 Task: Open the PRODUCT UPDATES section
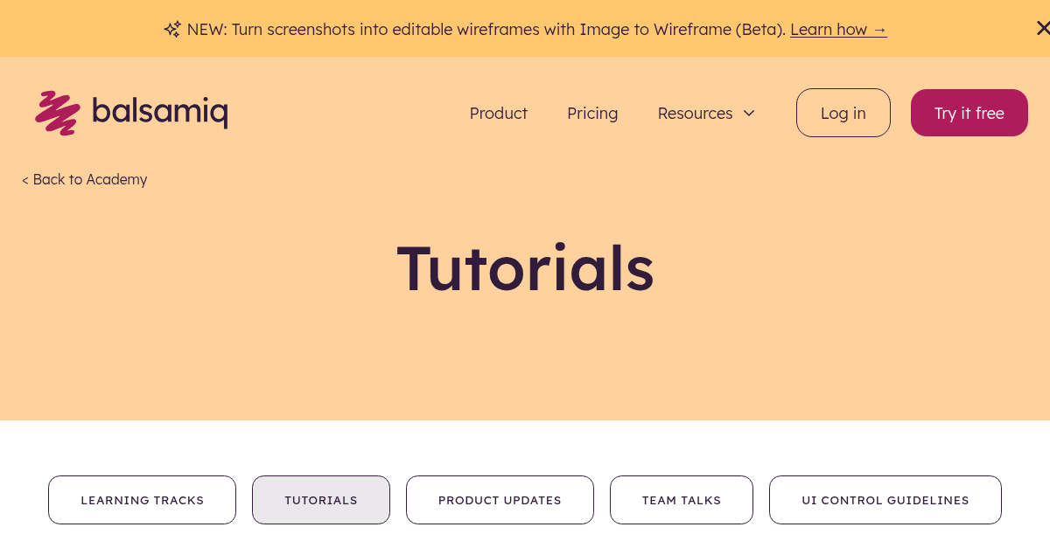[x=500, y=500]
